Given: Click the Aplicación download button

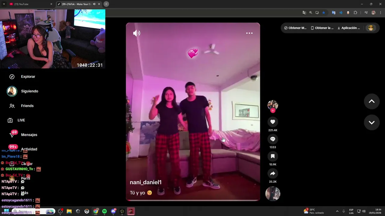Looking at the screenshot, I should [349, 28].
